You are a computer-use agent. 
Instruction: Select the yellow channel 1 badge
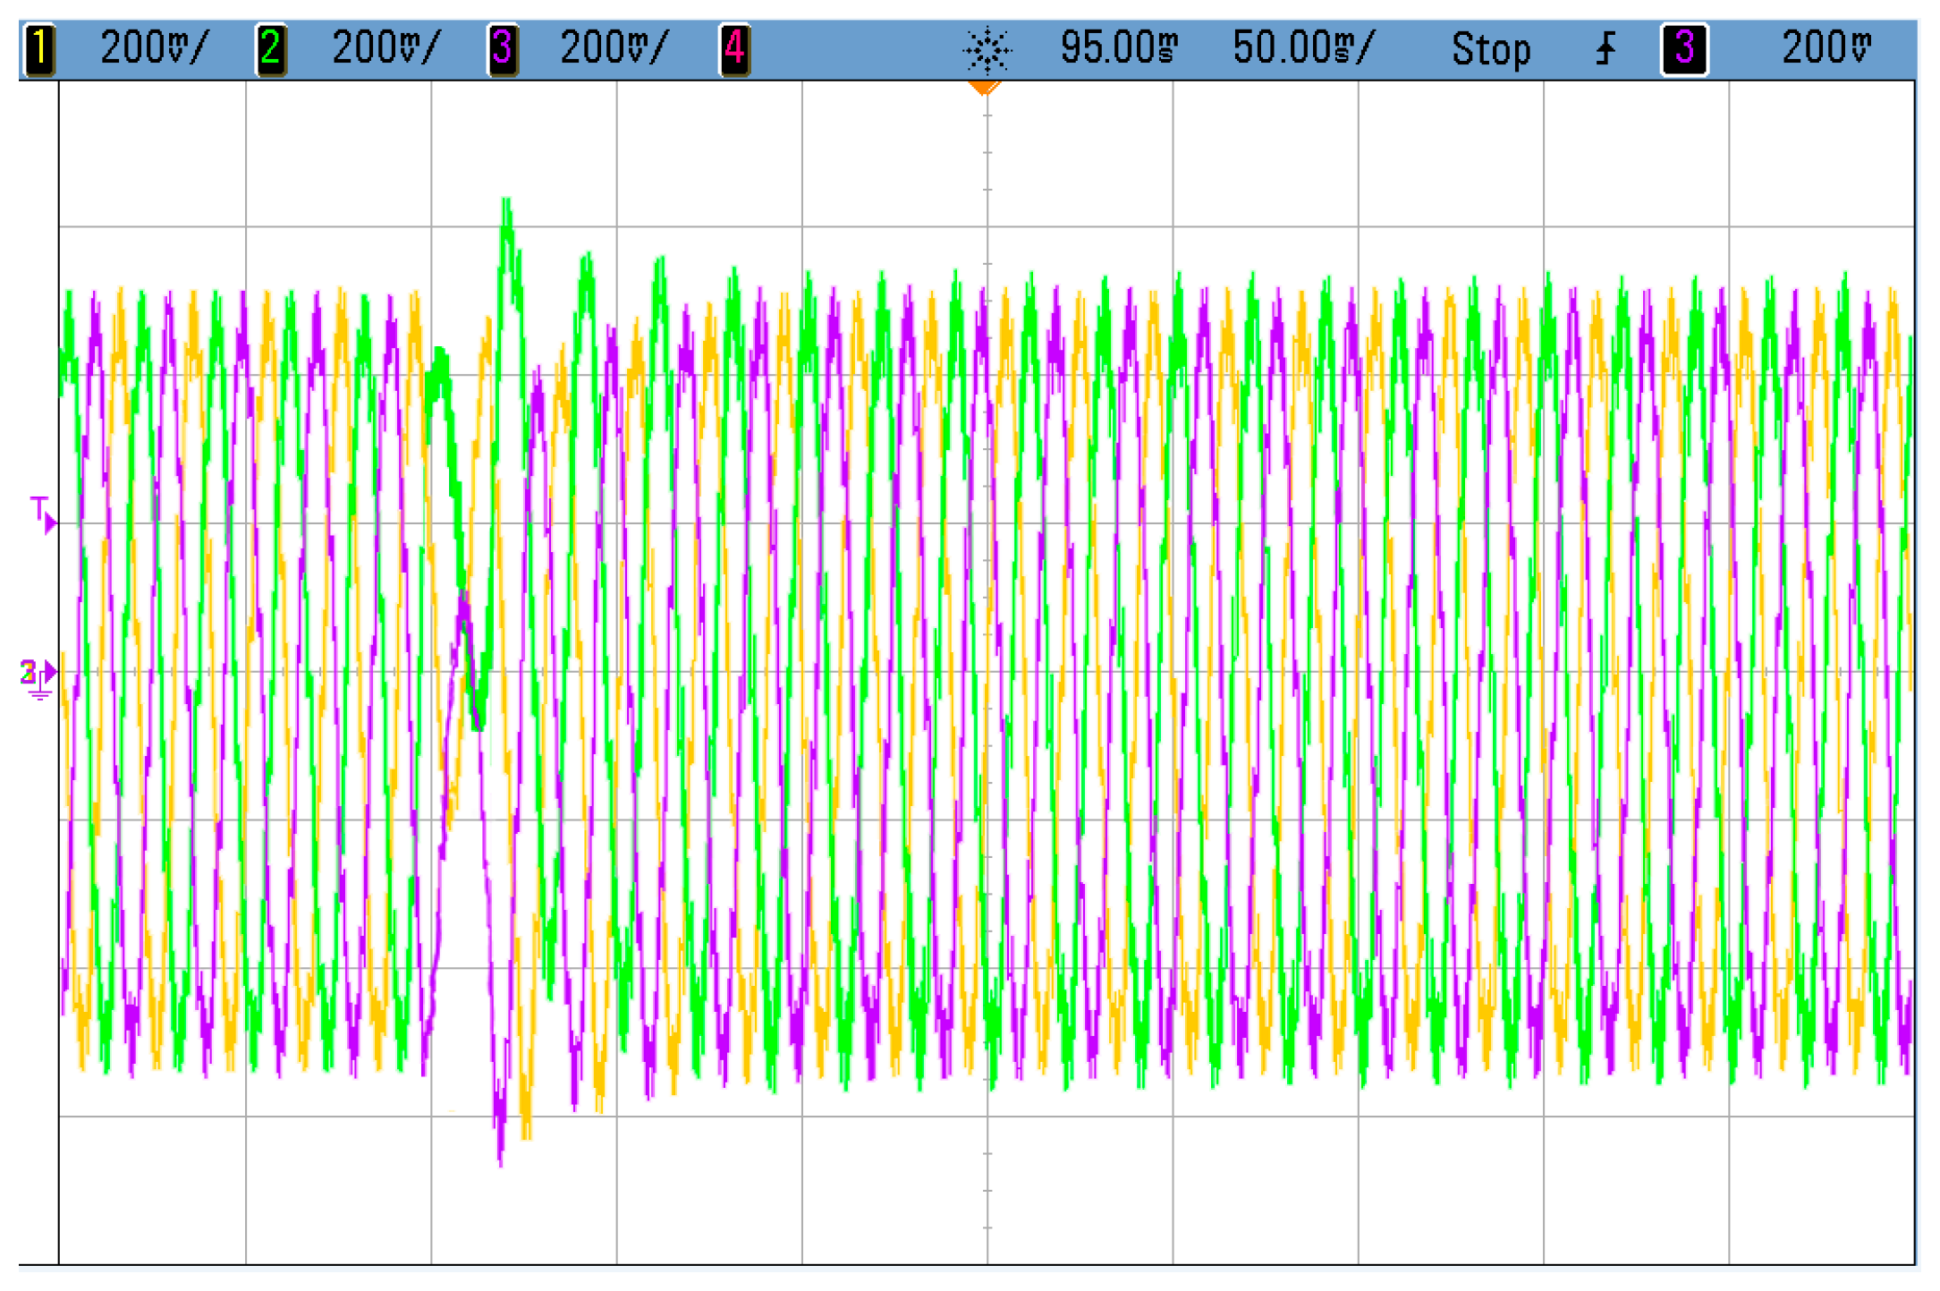point(39,48)
